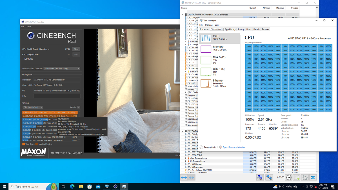This screenshot has height=190, width=338.
Task: Expand ranking Details chevron button
Action: pyautogui.click(x=79, y=107)
